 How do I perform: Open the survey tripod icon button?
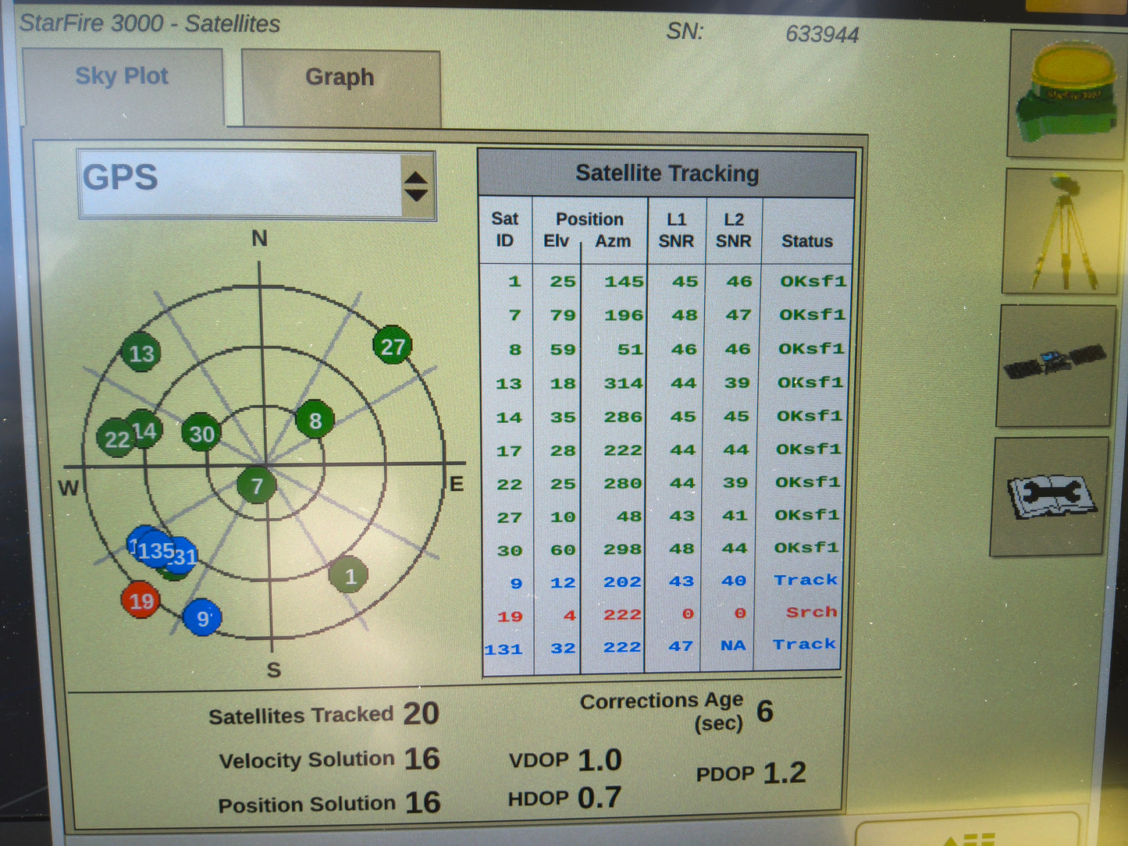[1062, 232]
